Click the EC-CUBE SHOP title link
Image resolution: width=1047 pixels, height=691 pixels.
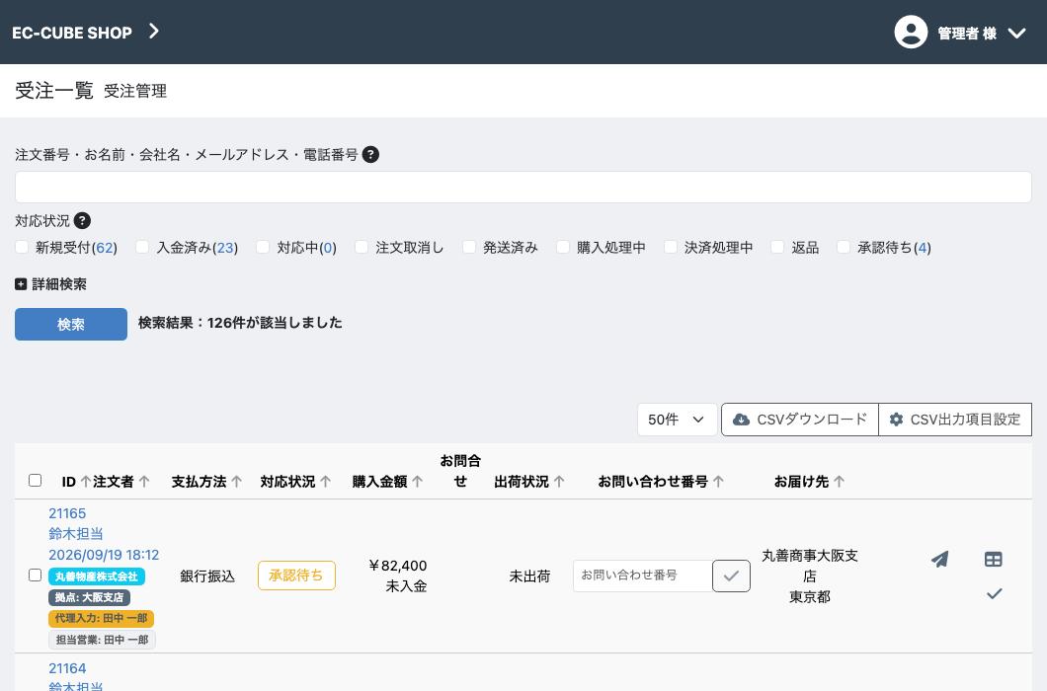72,33
